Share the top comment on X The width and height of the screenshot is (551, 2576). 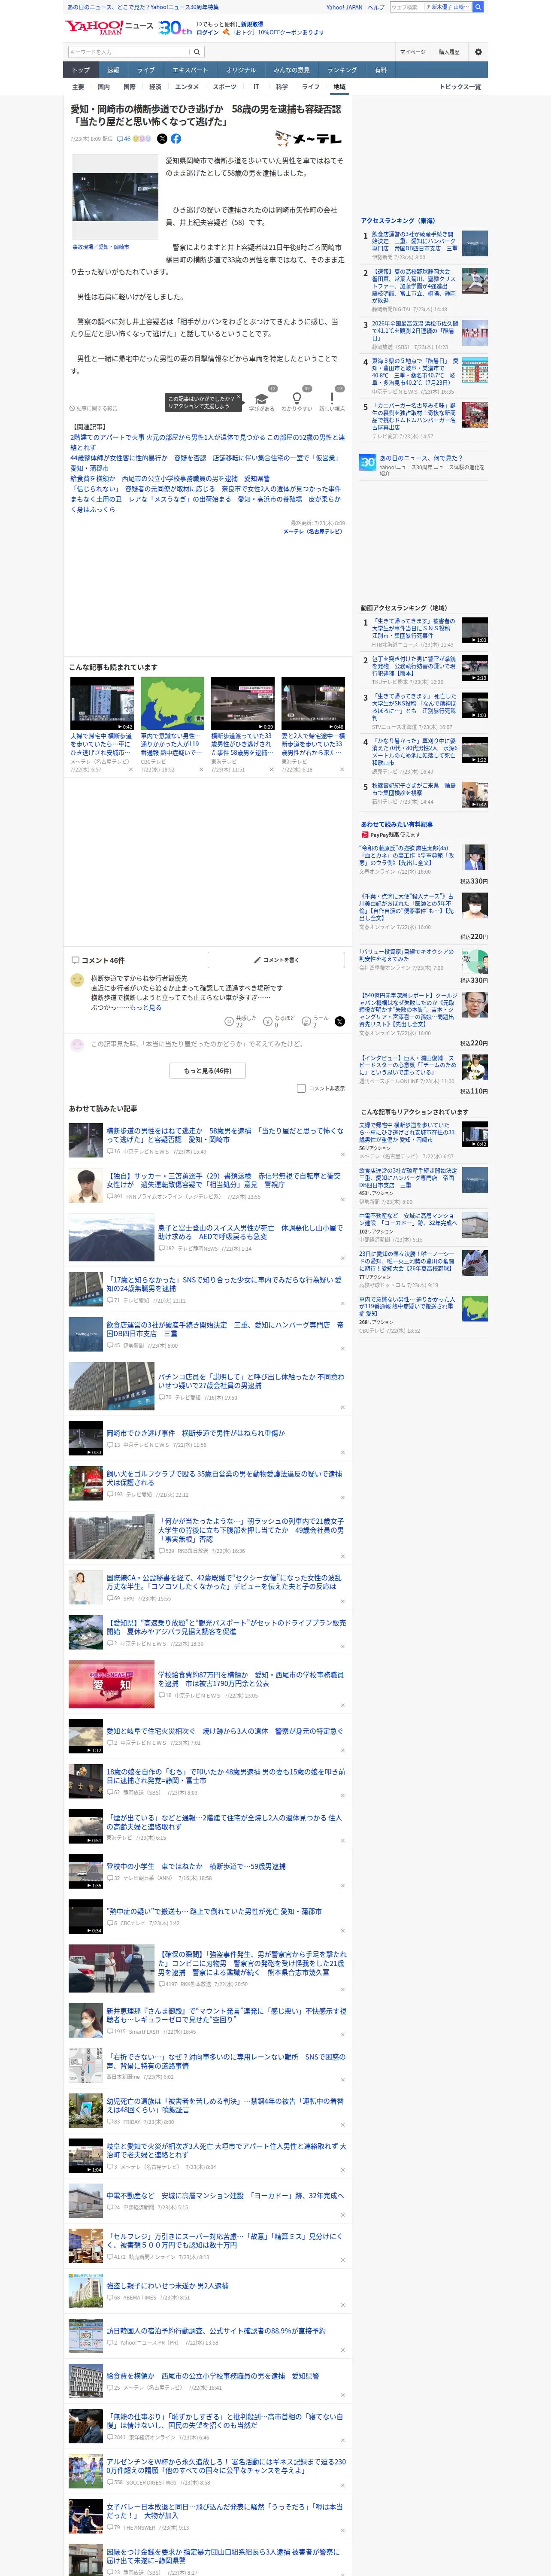339,1021
